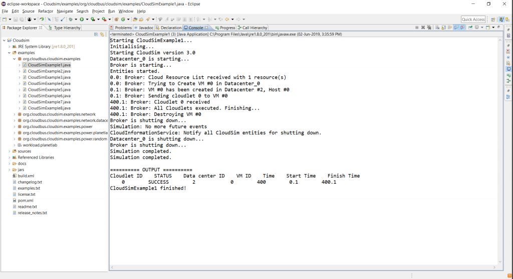Image resolution: width=513 pixels, height=279 pixels.
Task: Click the New Java Class icon
Action: click(x=123, y=20)
